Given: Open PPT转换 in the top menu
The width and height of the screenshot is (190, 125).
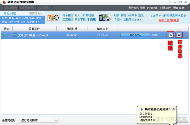Looking at the screenshot, I should click(x=152, y=8).
